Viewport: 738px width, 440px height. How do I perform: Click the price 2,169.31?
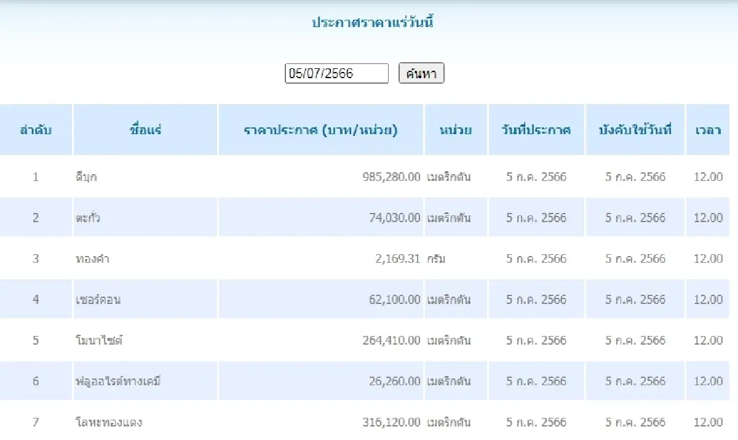[398, 259]
